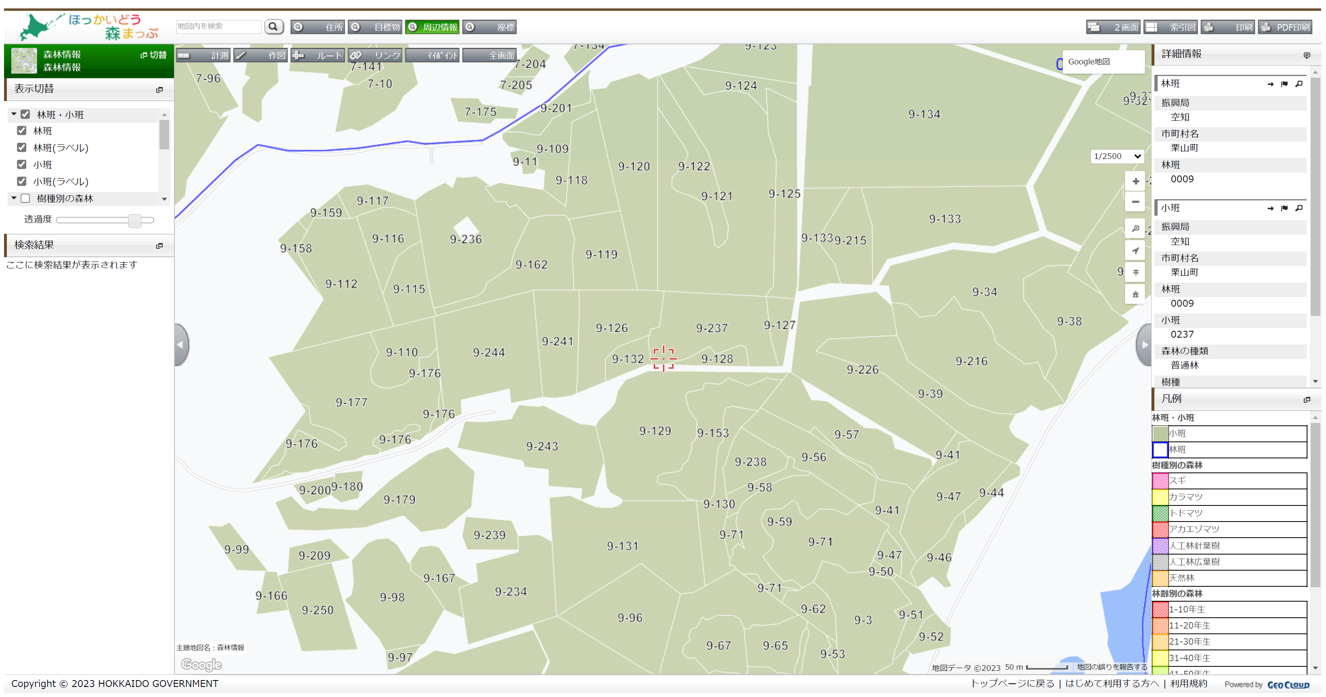The width and height of the screenshot is (1326, 697).
Task: Select the 周辺情報 search tab
Action: click(x=433, y=27)
